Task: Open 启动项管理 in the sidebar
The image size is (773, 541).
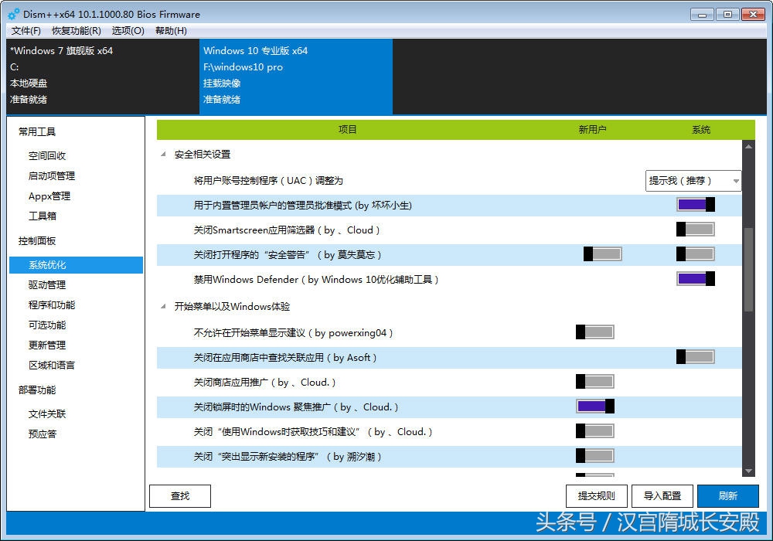Action: [52, 176]
